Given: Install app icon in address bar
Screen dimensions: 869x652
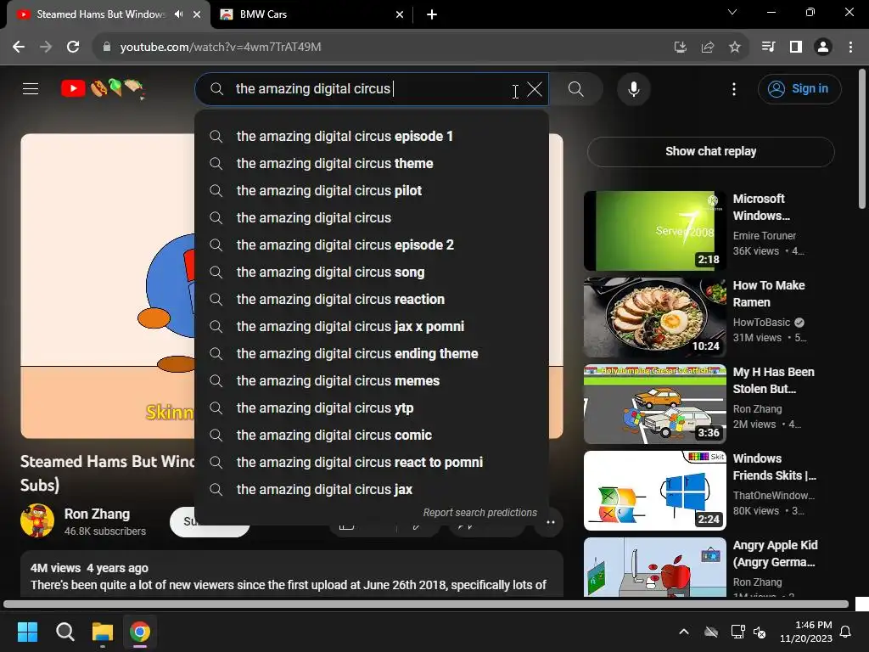Looking at the screenshot, I should click(680, 48).
